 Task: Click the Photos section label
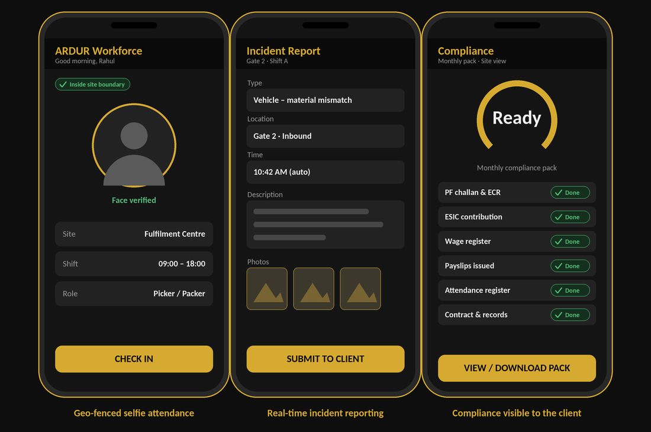point(258,262)
